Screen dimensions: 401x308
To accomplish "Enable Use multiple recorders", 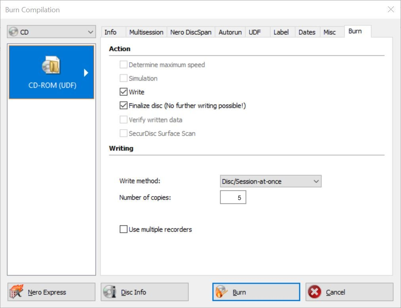I will (124, 229).
